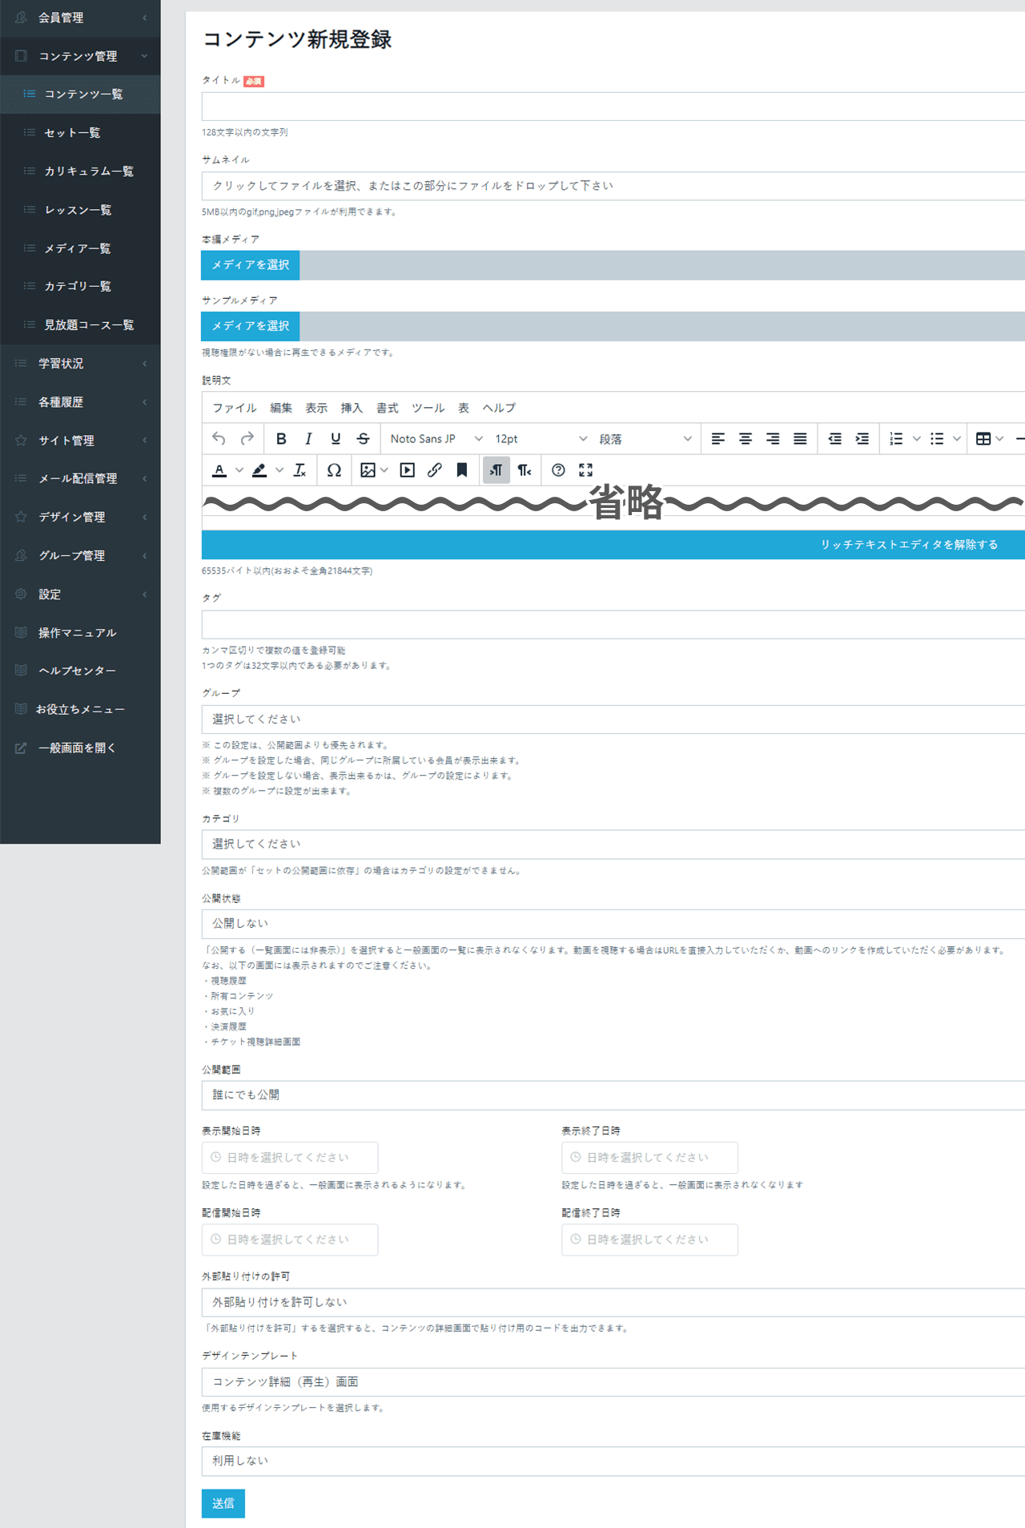Open the numbered list style dropdown arrow
This screenshot has width=1025, height=1528.
[x=916, y=438]
